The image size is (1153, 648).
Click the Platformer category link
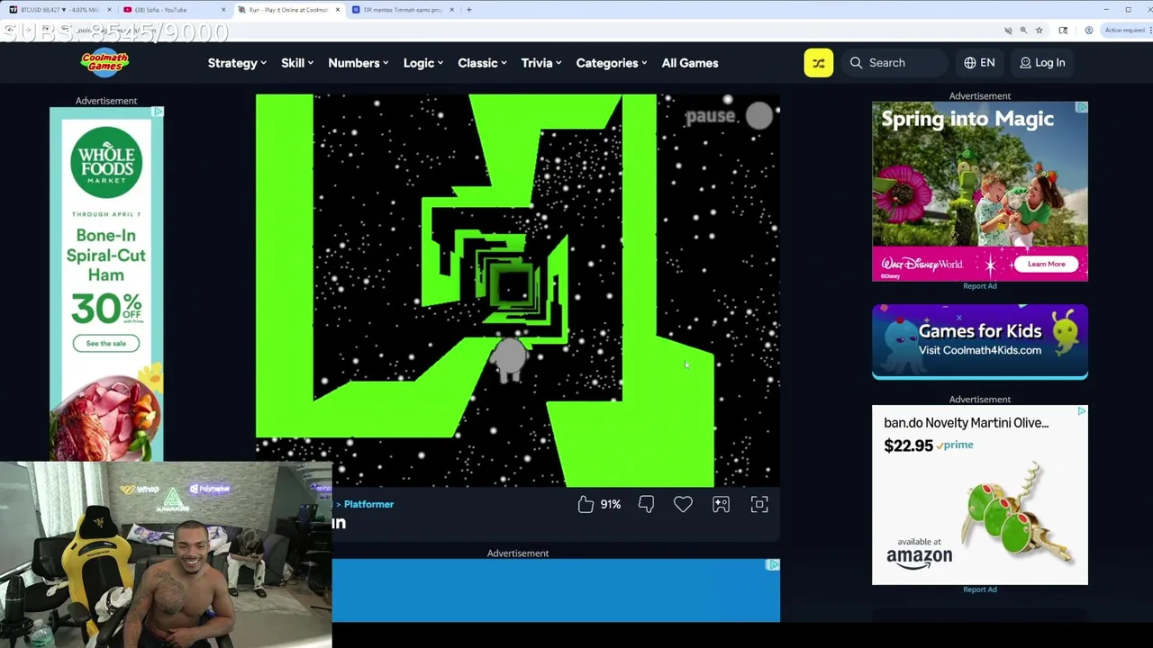tap(368, 504)
